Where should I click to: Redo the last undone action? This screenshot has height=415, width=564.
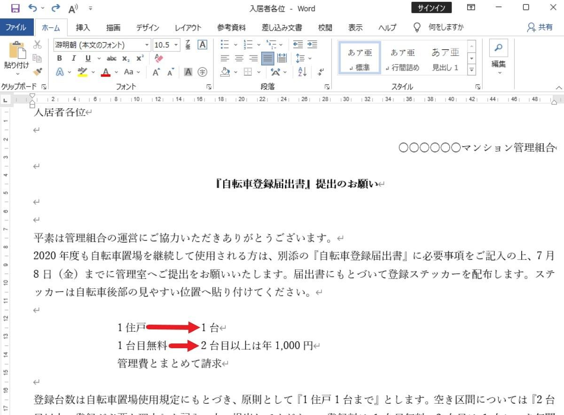click(x=56, y=8)
